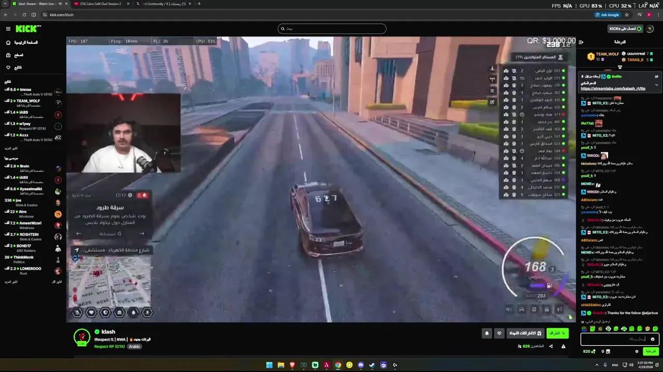Reload the page with the refresh icon
Viewport: 663px width, 372px height.
[x=24, y=14]
